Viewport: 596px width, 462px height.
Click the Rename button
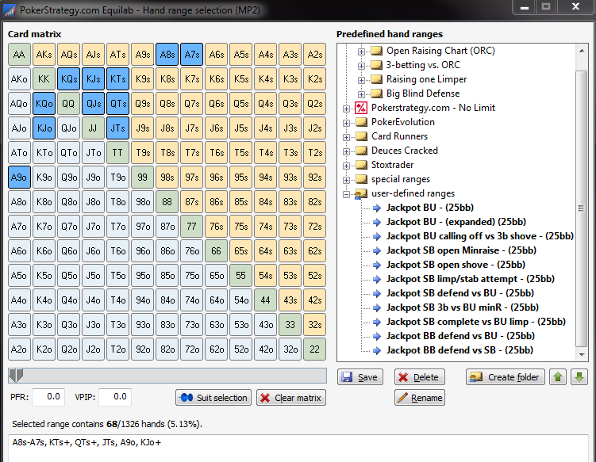(x=419, y=398)
